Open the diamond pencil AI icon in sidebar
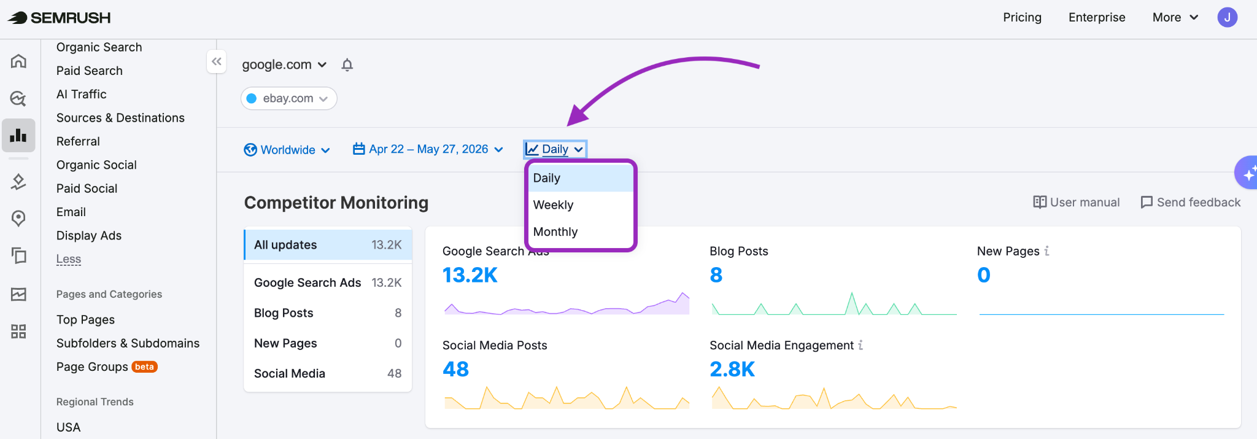This screenshot has height=439, width=1257. coord(18,181)
